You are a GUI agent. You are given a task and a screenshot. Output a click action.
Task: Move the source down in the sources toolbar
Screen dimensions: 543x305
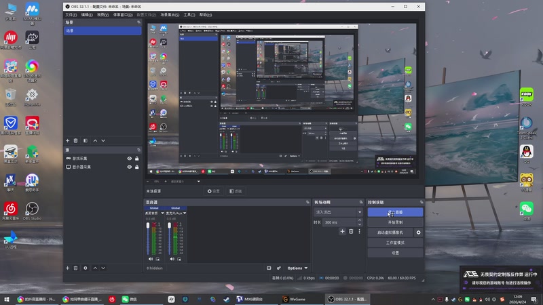[103, 268]
